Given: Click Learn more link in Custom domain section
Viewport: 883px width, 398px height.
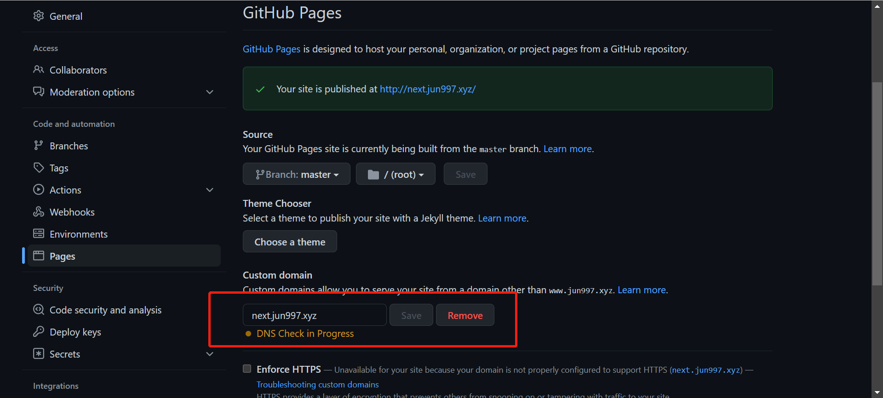Looking at the screenshot, I should point(642,290).
